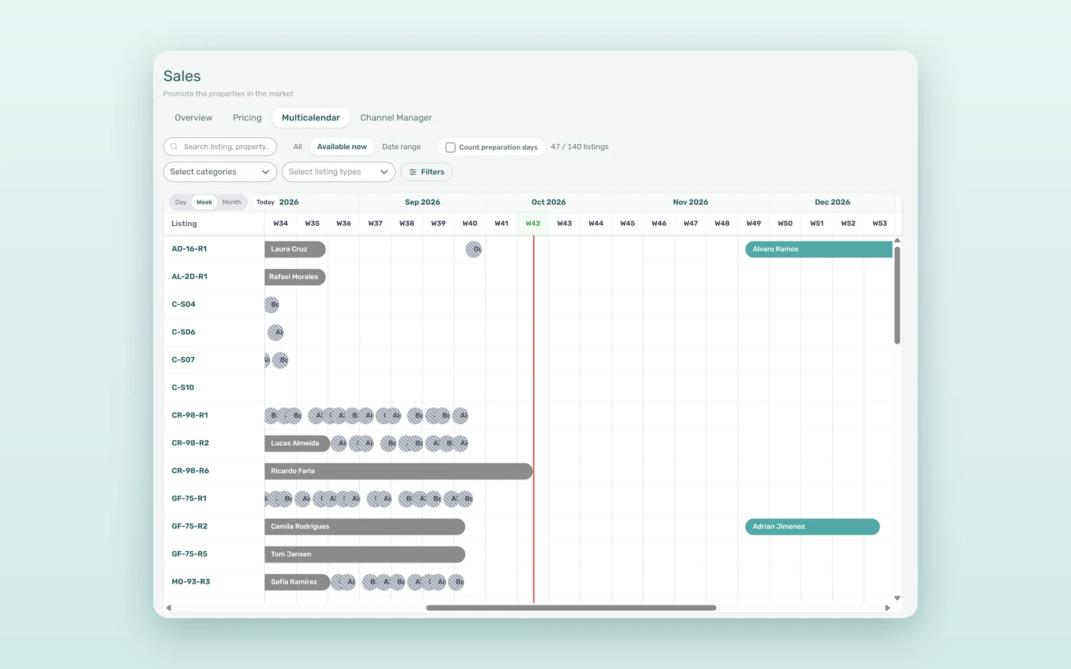The height and width of the screenshot is (669, 1071).
Task: Click the CR-98-R6 listing name
Action: (x=190, y=471)
